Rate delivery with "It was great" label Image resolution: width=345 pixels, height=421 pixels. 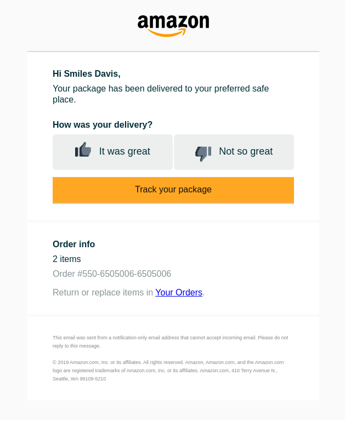[125, 151]
